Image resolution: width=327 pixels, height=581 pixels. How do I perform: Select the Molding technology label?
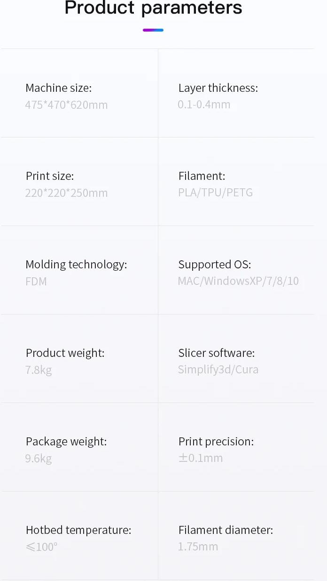coord(76,265)
